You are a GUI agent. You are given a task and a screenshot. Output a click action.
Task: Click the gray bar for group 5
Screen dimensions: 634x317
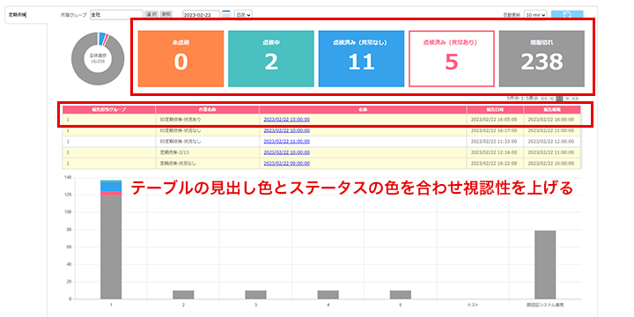pyautogui.click(x=401, y=295)
